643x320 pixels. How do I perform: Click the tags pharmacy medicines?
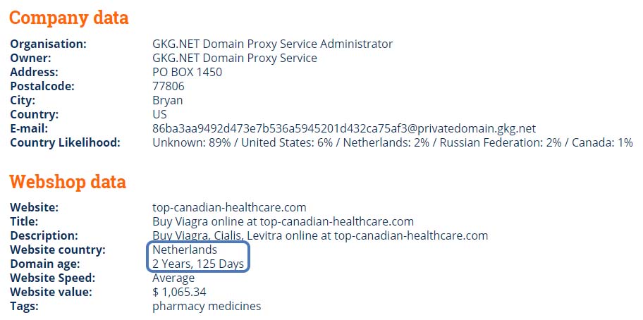207,307
